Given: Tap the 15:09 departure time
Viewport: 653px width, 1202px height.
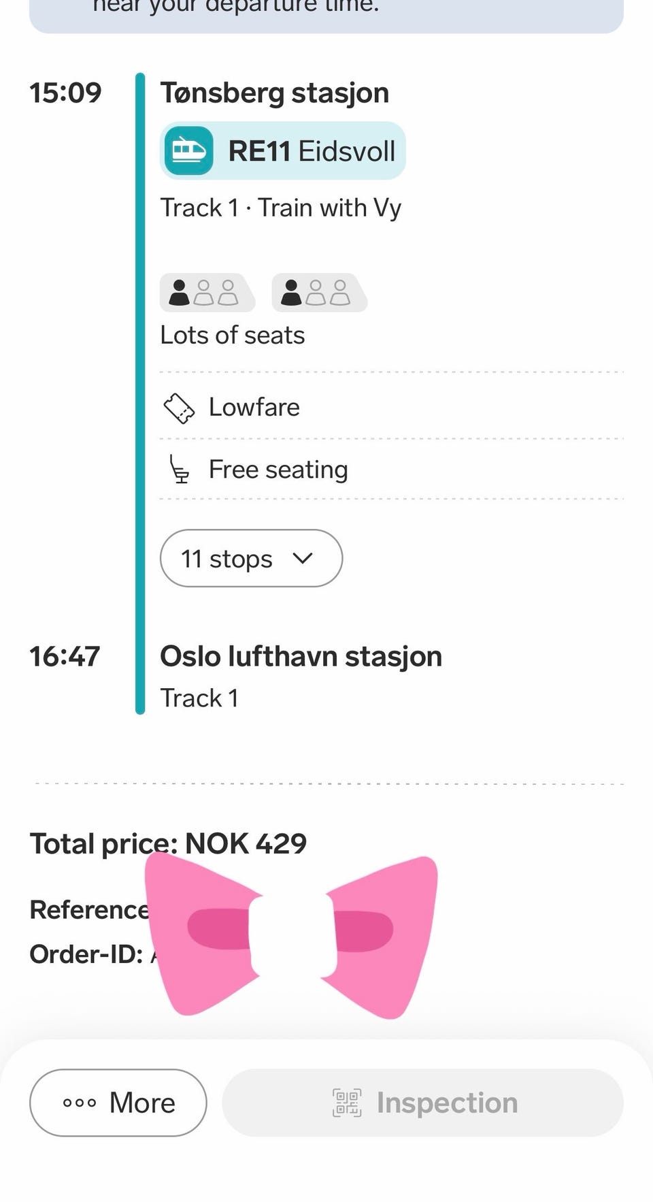Looking at the screenshot, I should [65, 93].
